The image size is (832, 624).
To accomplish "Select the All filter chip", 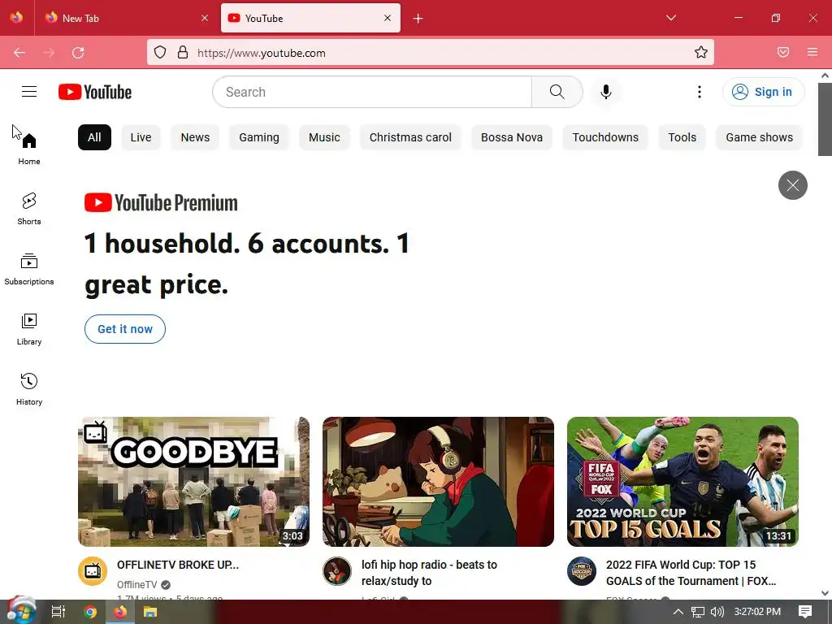I will [x=94, y=137].
